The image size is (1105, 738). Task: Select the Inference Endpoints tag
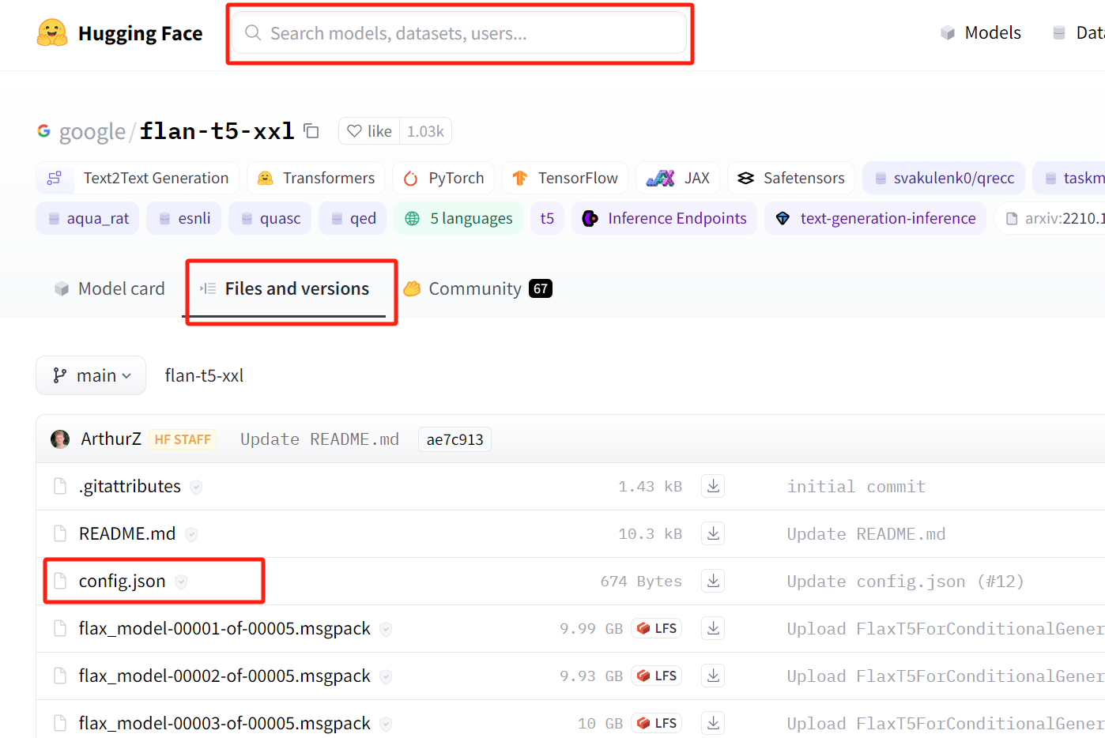664,219
